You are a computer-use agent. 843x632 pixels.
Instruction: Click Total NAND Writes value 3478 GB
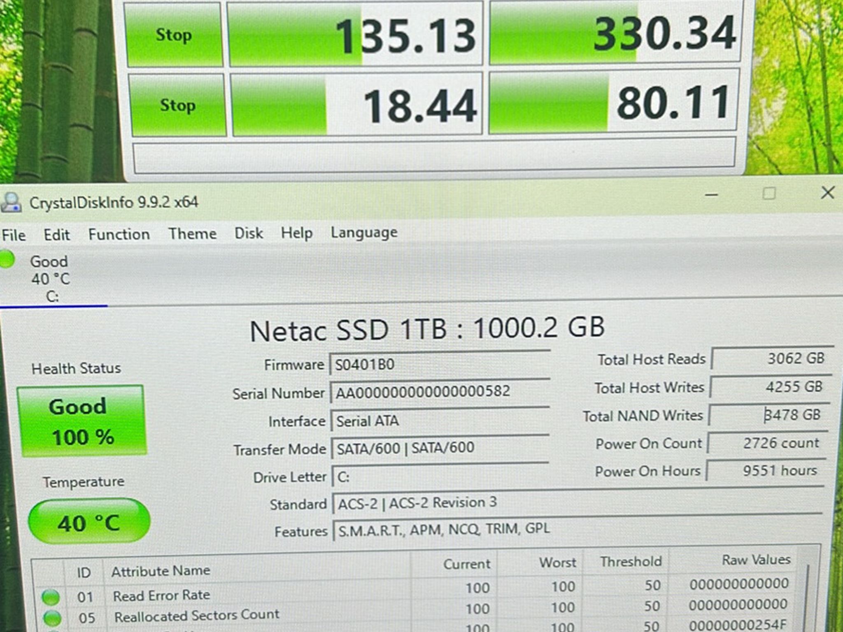[x=769, y=415]
